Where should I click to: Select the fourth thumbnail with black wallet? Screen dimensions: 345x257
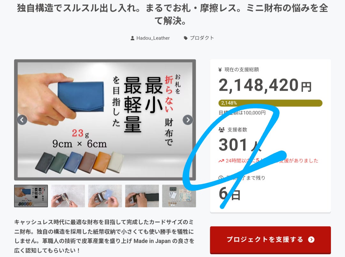142,196
